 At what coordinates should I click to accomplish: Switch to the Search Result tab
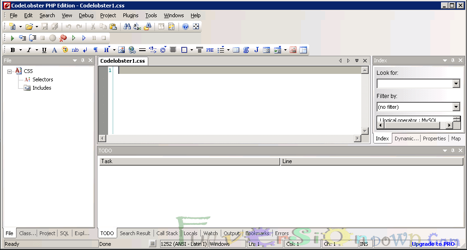coord(135,233)
